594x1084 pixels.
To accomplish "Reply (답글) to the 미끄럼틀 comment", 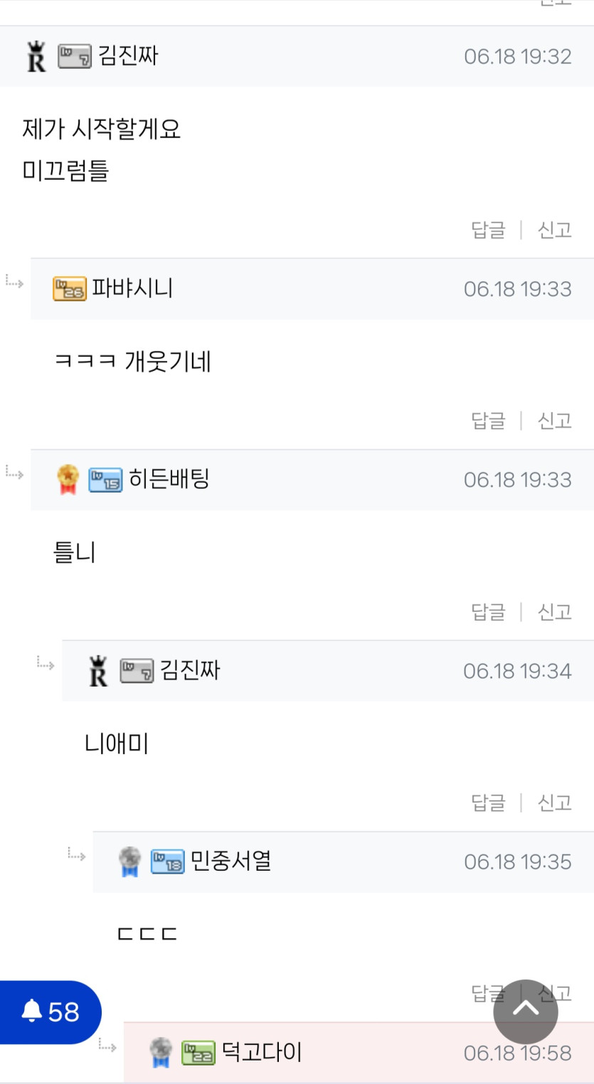I will pos(488,230).
